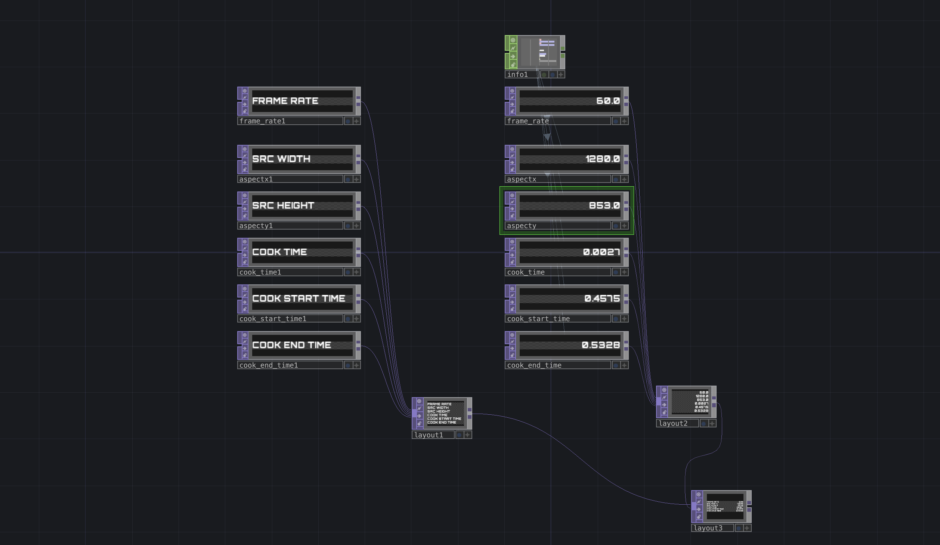The width and height of the screenshot is (940, 545).
Task: Enable blue display flag on aspecty node
Action: [616, 226]
